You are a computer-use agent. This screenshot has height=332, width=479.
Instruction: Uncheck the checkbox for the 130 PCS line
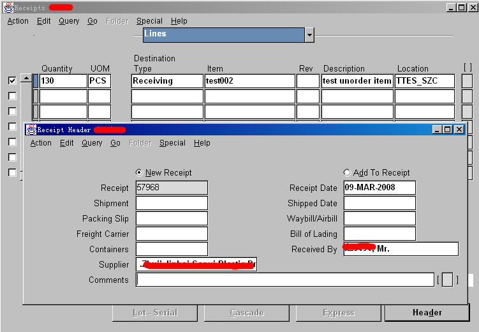click(x=12, y=80)
